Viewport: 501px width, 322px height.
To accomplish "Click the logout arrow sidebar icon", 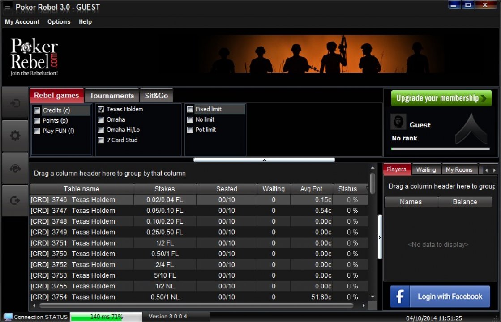I will (15, 200).
